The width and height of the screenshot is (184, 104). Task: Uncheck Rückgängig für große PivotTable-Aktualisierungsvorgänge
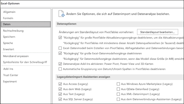pos(60,38)
